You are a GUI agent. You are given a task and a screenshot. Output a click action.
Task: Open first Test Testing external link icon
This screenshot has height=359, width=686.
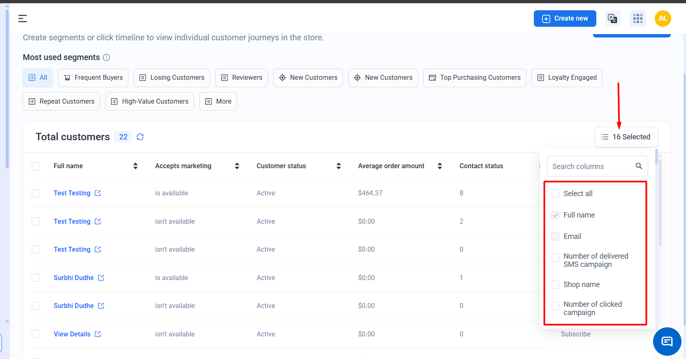(x=98, y=193)
